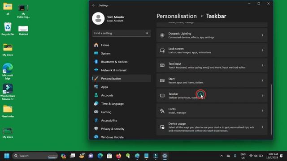The image size is (287, 161).
Task: Go back with Settings back arrow
Action: coord(94,5)
